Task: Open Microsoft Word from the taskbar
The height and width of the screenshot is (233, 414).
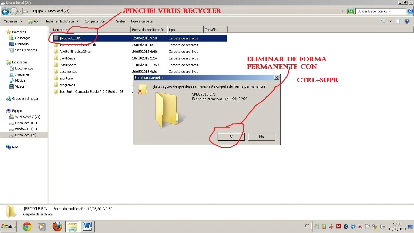Action: tap(88, 227)
